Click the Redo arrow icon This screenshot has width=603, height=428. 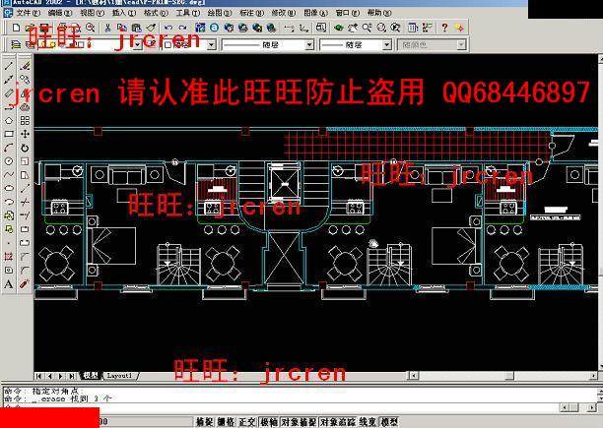point(182,28)
